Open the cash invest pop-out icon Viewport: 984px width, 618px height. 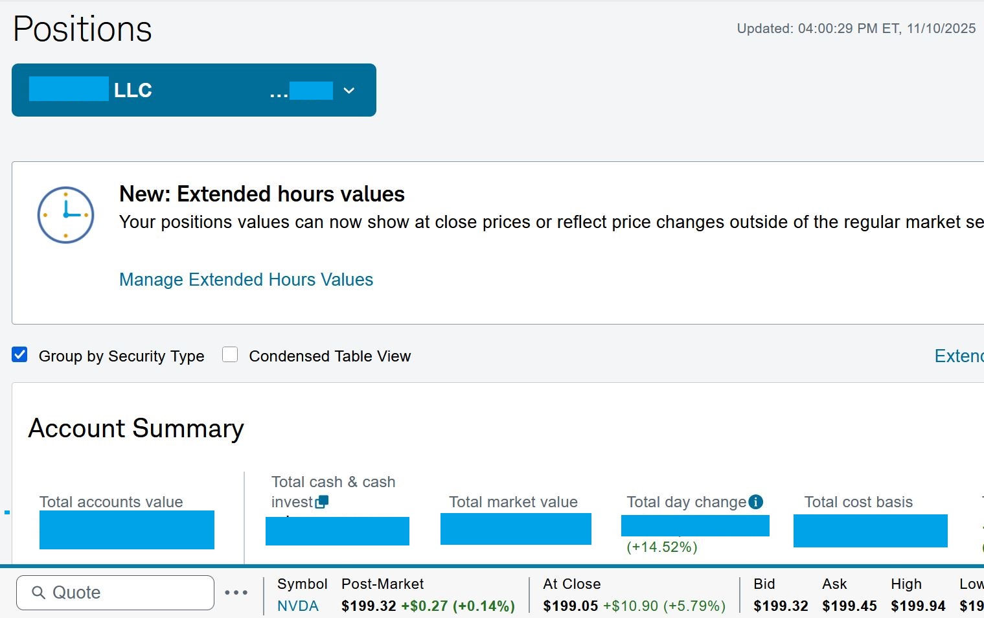pos(322,501)
